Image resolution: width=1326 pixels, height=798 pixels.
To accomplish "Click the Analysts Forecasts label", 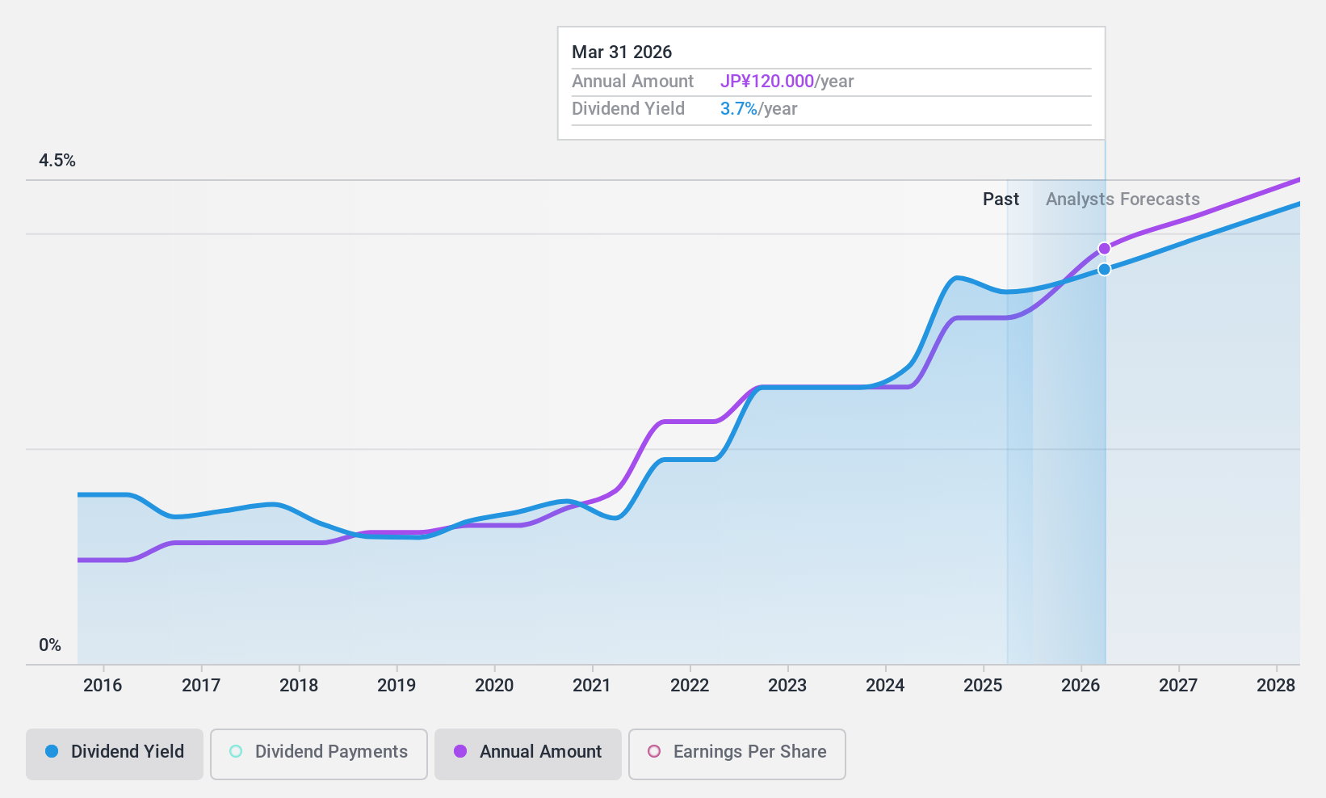I will [1122, 199].
